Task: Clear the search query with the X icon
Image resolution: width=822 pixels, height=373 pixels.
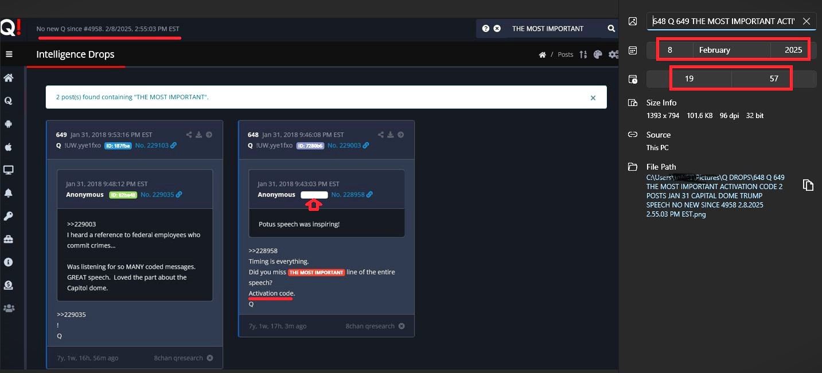Action: click(497, 29)
